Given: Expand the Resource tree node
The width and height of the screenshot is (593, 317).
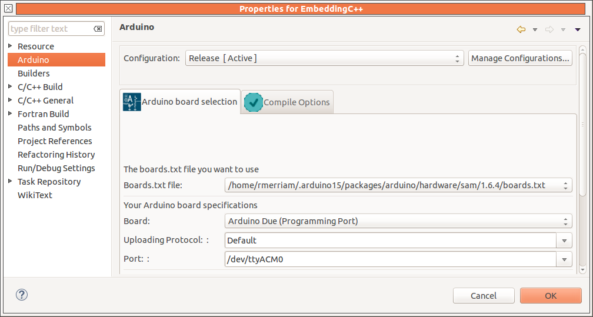Looking at the screenshot, I should 11,46.
